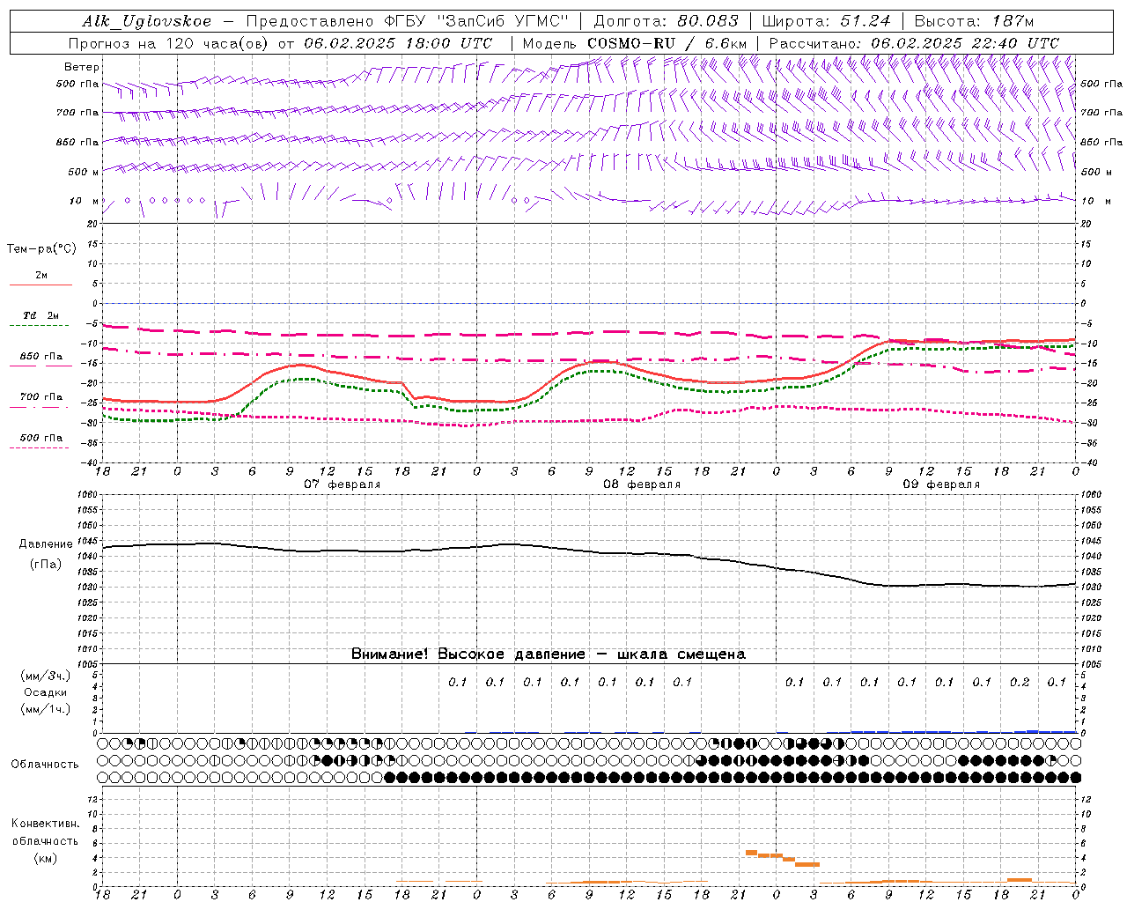Screen dimensions: 1127x902
Task: Click the 700 гПа temperature legend entry
Action: (41, 397)
